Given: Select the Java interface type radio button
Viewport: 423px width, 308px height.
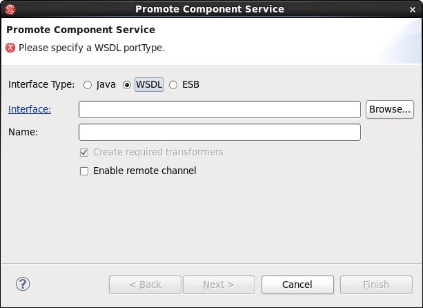Looking at the screenshot, I should click(x=88, y=85).
